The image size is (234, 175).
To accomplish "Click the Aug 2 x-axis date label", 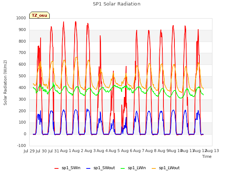I will click(78, 151).
